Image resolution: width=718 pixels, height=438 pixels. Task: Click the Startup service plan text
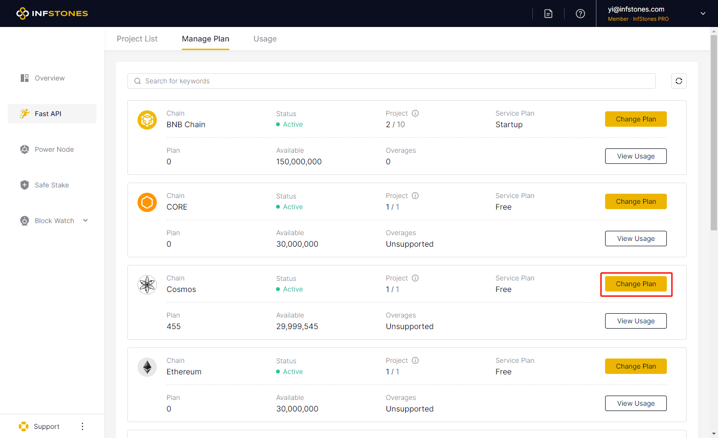509,124
